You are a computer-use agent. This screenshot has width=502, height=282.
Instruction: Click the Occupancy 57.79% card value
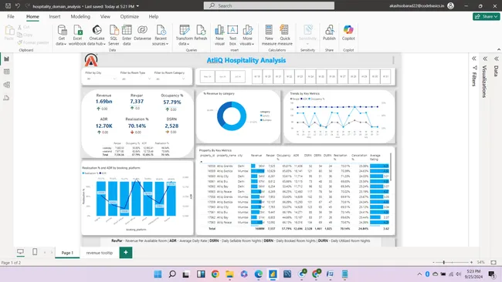coord(172,102)
